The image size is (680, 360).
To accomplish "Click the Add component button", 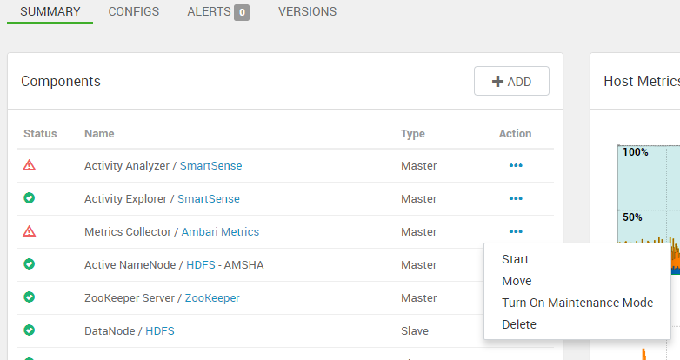I will tap(511, 81).
